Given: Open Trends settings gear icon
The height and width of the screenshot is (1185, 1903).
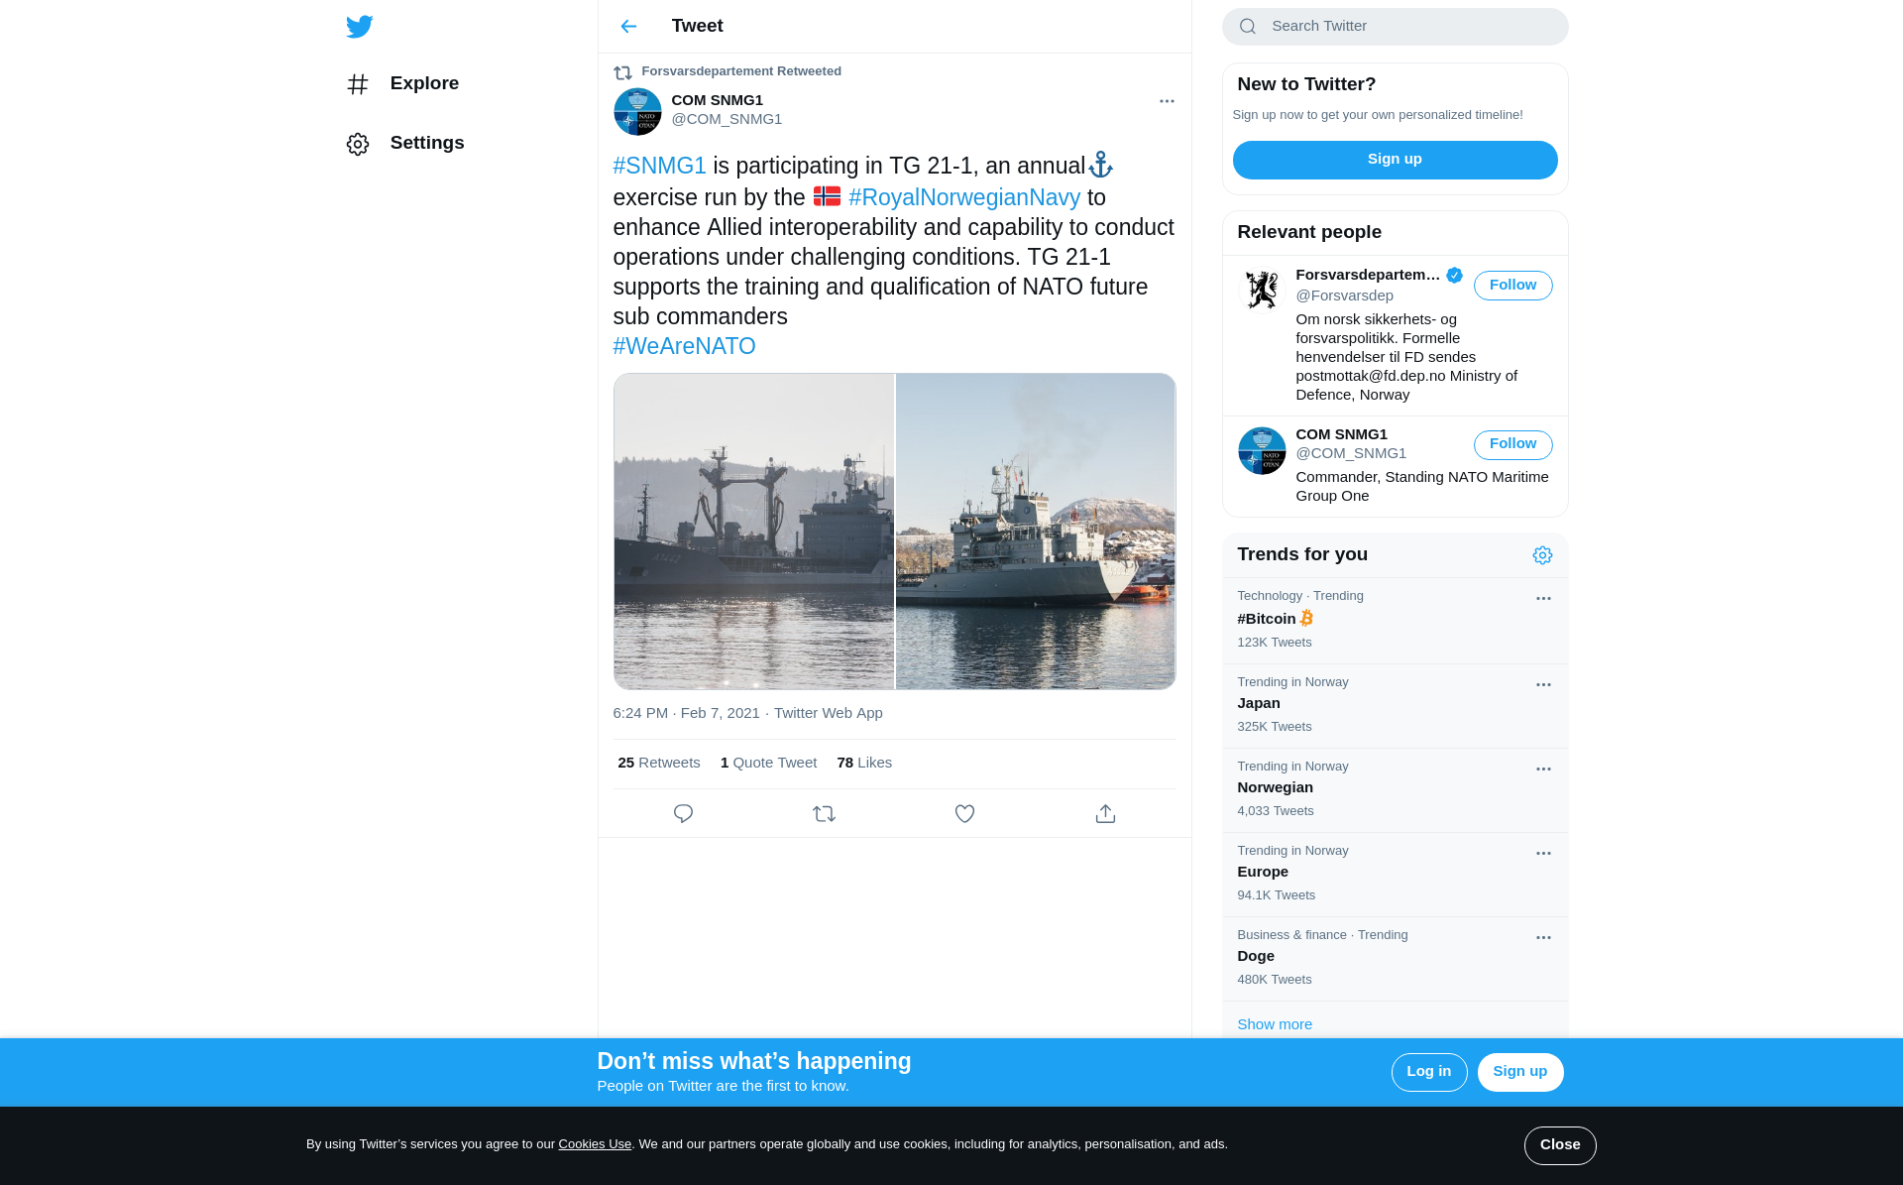Looking at the screenshot, I should pyautogui.click(x=1542, y=555).
